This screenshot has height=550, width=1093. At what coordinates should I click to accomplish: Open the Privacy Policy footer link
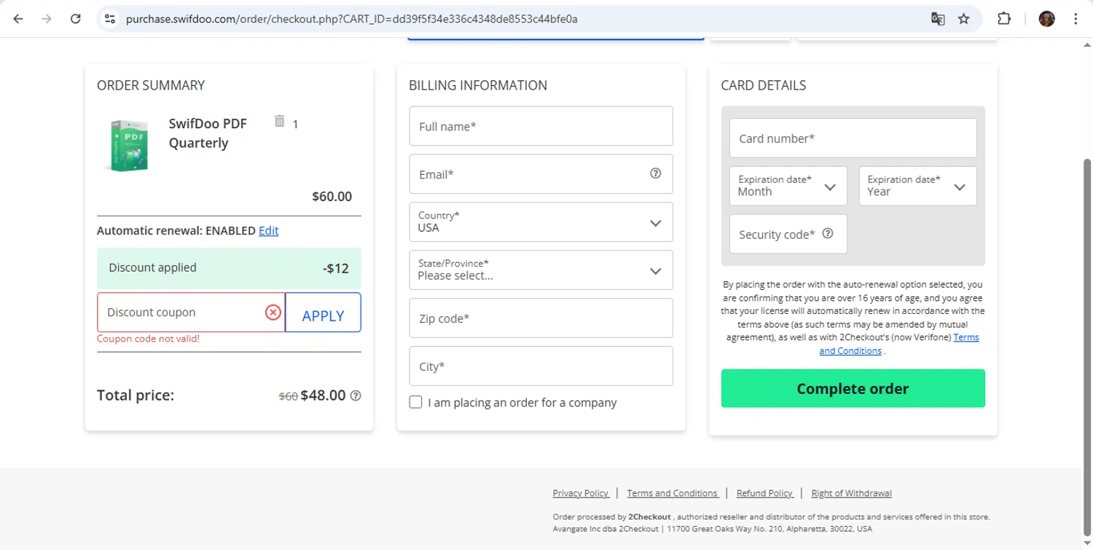coord(581,493)
